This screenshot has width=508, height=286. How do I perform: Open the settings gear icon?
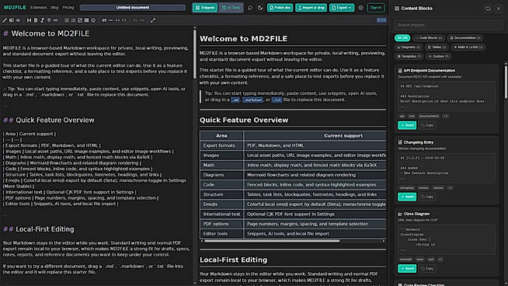[x=361, y=8]
